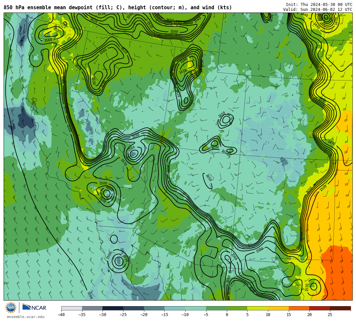This screenshot has width=356, height=321.
Task: Click the -35 colorbar tick label
Action: 82,315
